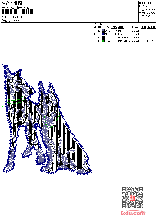157x218 pixels.
Task: Select the Dark Red black swatch
Action: (x=103, y=37)
